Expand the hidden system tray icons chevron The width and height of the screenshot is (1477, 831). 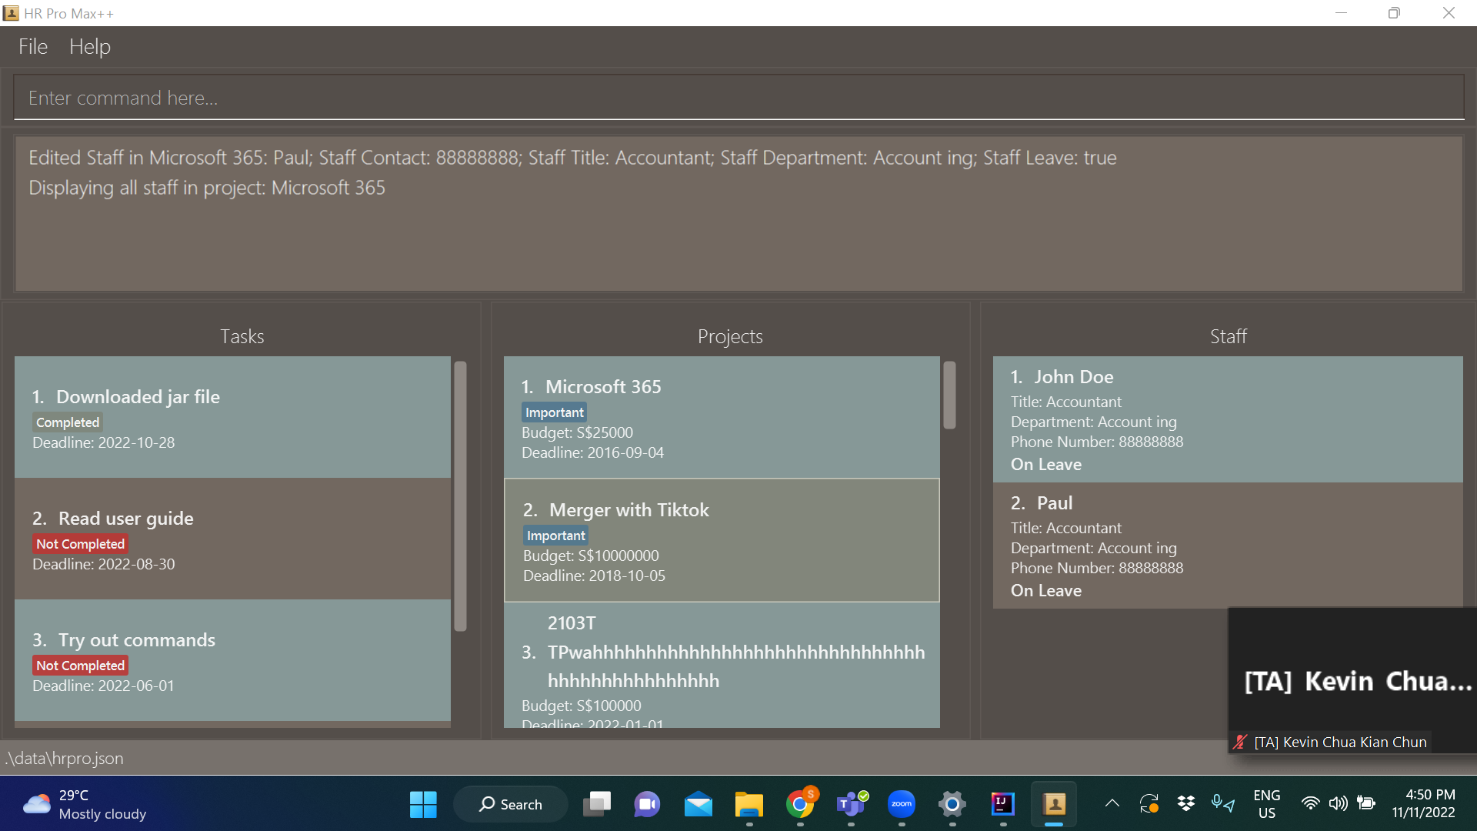1112,803
